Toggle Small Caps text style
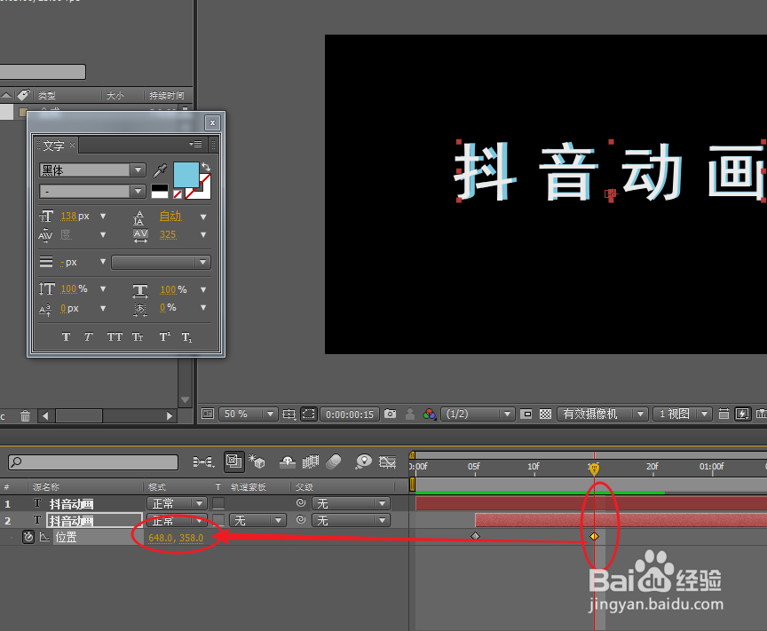The height and width of the screenshot is (631, 767). pyautogui.click(x=138, y=336)
